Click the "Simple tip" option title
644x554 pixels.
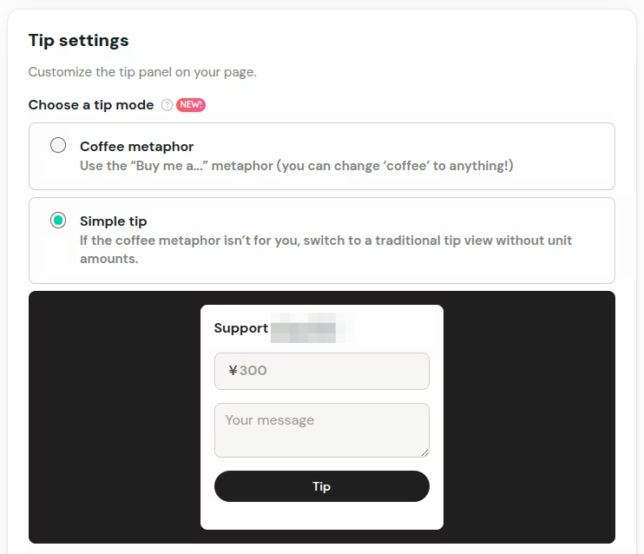point(113,221)
